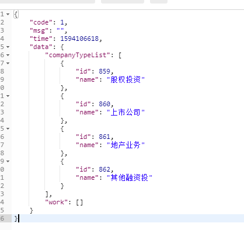Collapse the object containing id 859
Viewport: 244px width, 230px height.
[x=8, y=64]
